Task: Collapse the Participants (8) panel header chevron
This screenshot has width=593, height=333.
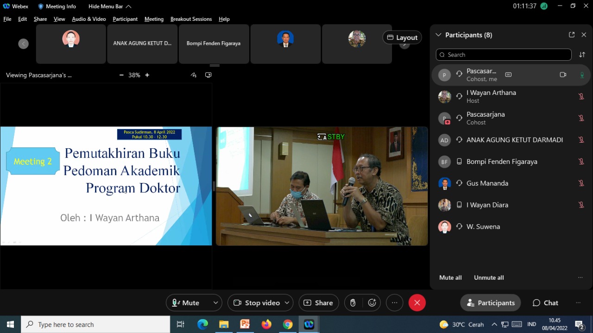Action: point(438,35)
